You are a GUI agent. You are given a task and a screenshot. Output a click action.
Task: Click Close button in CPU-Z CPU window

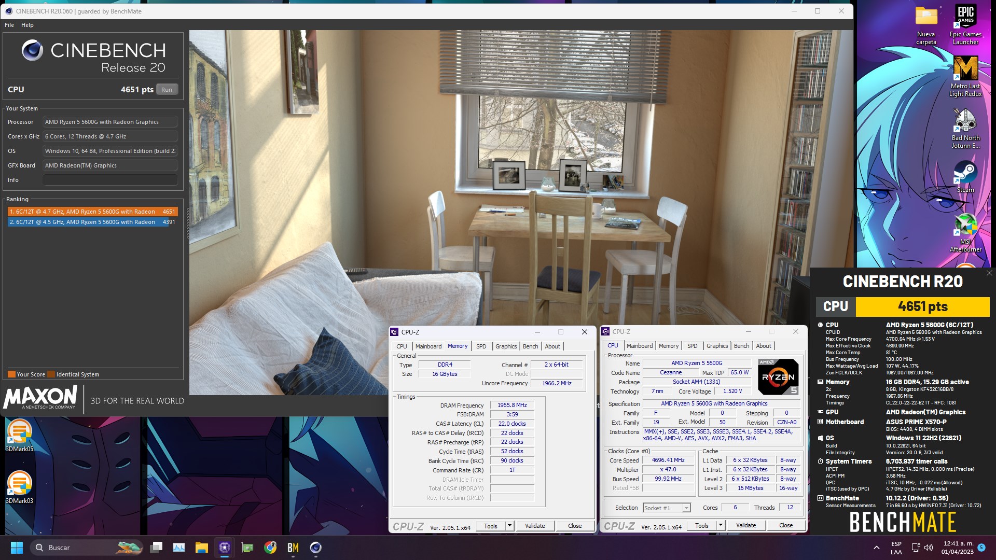(x=786, y=525)
